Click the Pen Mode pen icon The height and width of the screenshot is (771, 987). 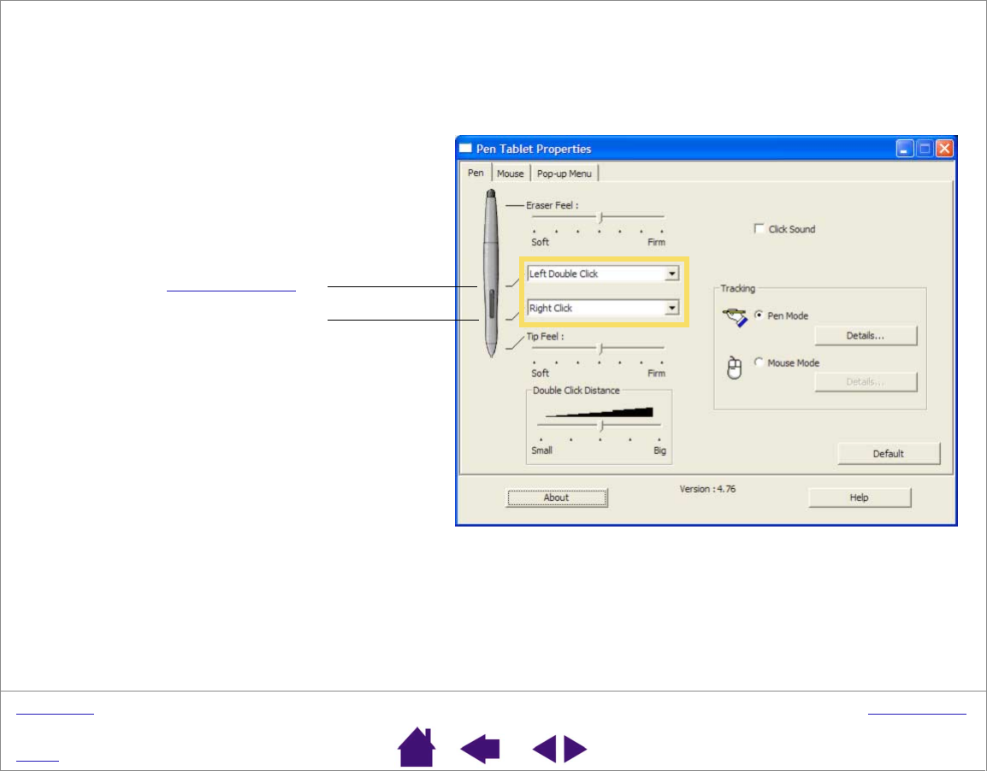735,317
